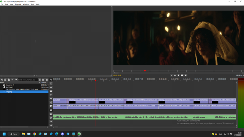
Task: Click the Olive app icon in taskbar
Action: click(79, 134)
